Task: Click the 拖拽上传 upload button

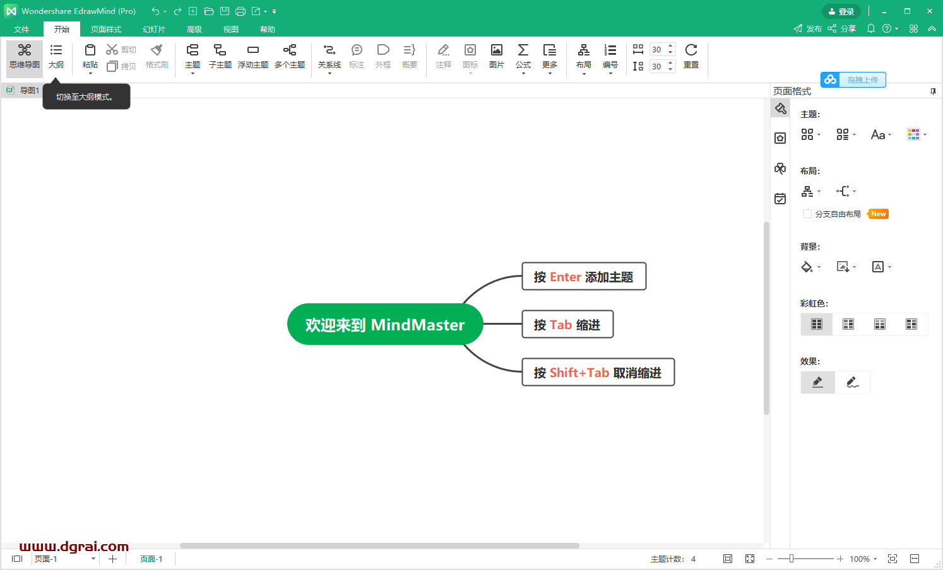Action: coord(853,80)
